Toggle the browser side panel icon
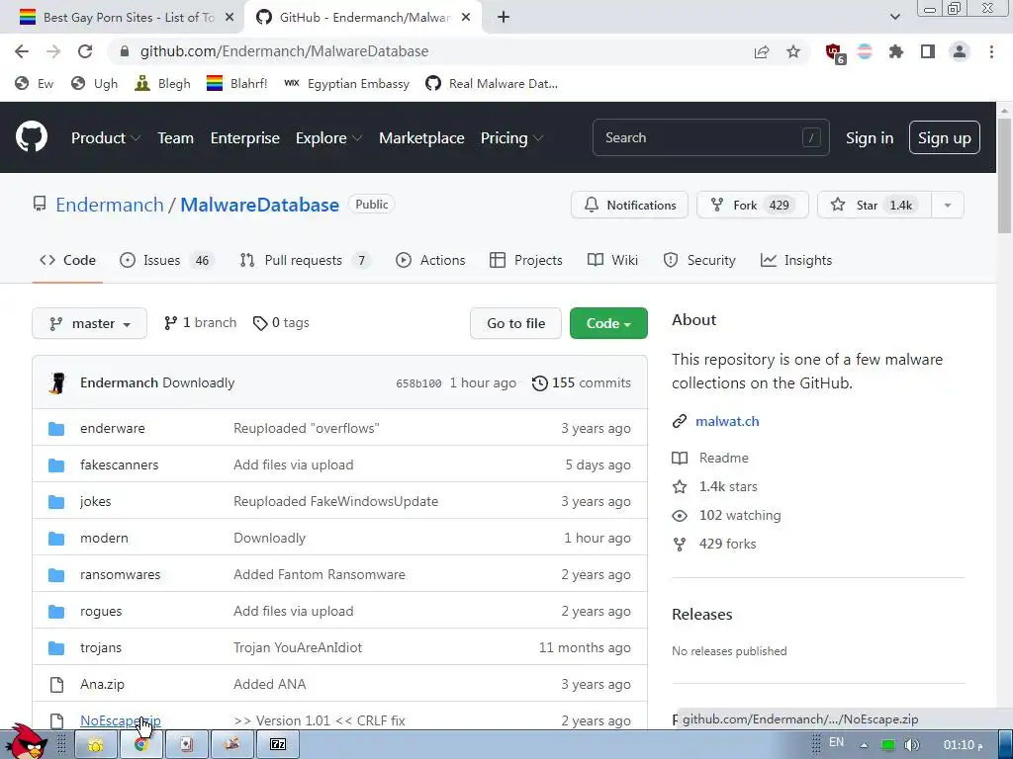This screenshot has height=759, width=1013. click(928, 51)
